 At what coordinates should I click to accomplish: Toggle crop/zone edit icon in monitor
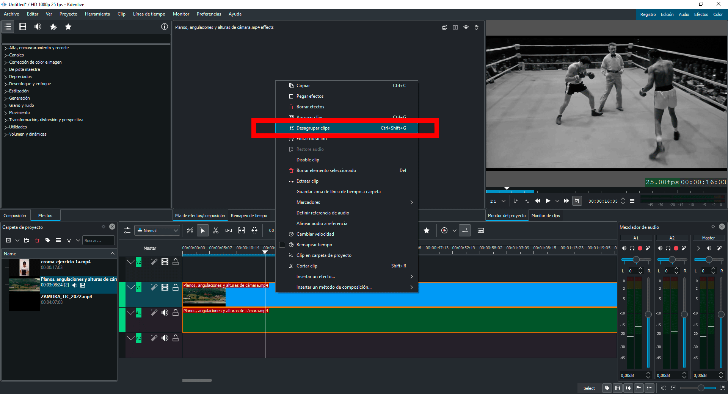tap(577, 201)
